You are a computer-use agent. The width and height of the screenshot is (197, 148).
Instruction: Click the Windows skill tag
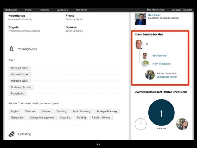pyautogui.click(x=30, y=112)
